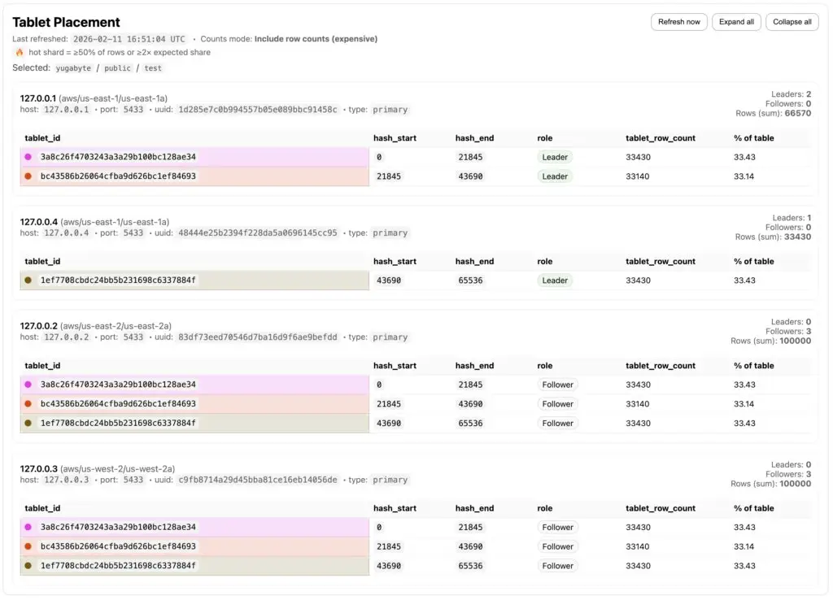This screenshot has width=833, height=600.
Task: Click Leader badge in the 127.0.0.4 table
Action: click(555, 280)
